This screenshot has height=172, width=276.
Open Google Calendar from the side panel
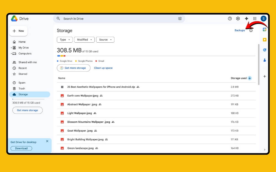tap(264, 29)
